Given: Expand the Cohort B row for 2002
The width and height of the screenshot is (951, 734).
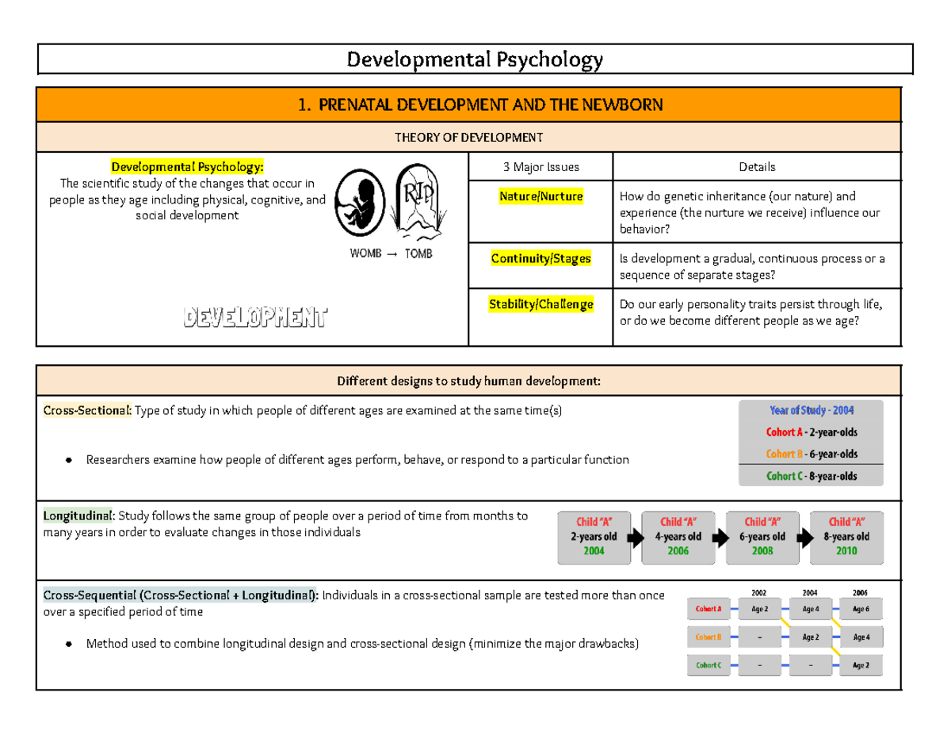Looking at the screenshot, I should click(759, 637).
